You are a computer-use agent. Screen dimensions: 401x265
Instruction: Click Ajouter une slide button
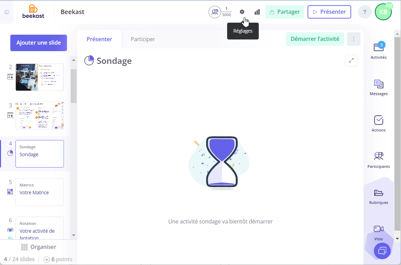[x=38, y=43]
